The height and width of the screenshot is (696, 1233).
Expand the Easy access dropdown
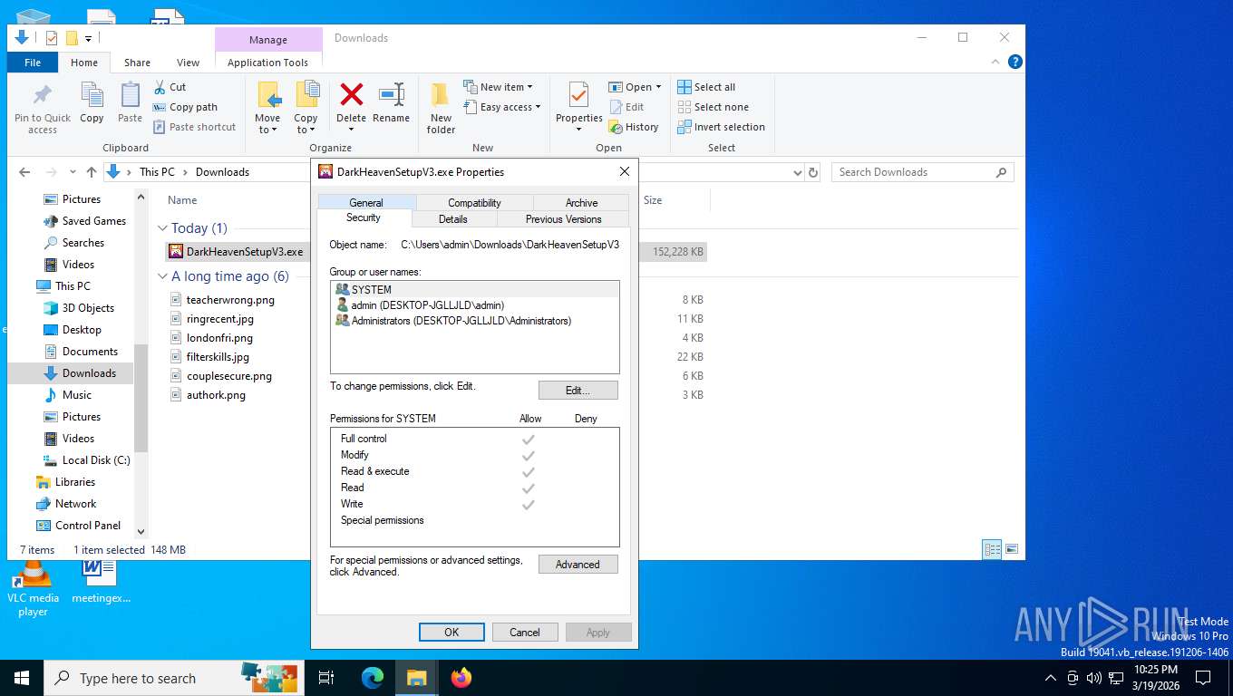click(x=538, y=108)
